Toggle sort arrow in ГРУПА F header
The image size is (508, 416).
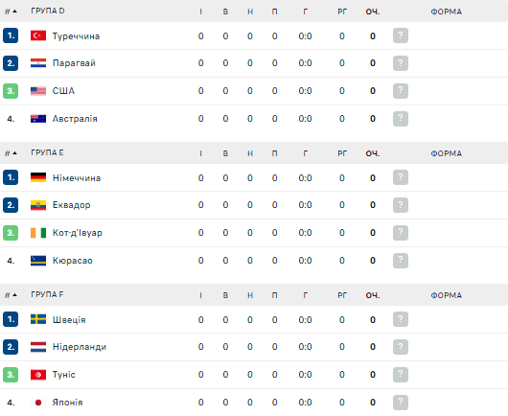click(14, 295)
